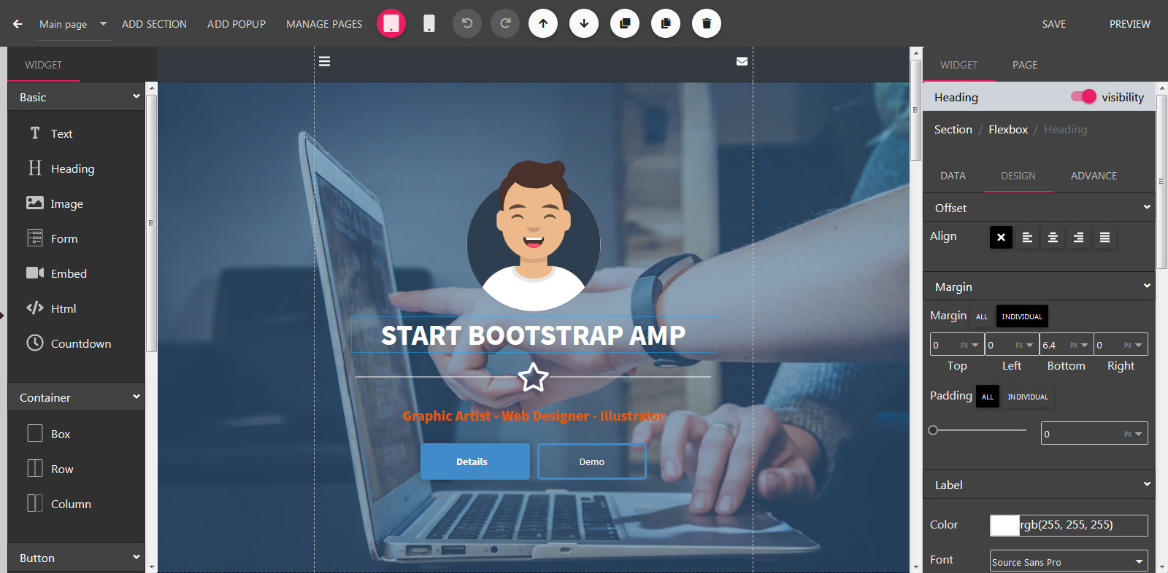The width and height of the screenshot is (1168, 573).
Task: Open the PAGE tab in right panel
Action: [x=1024, y=65]
